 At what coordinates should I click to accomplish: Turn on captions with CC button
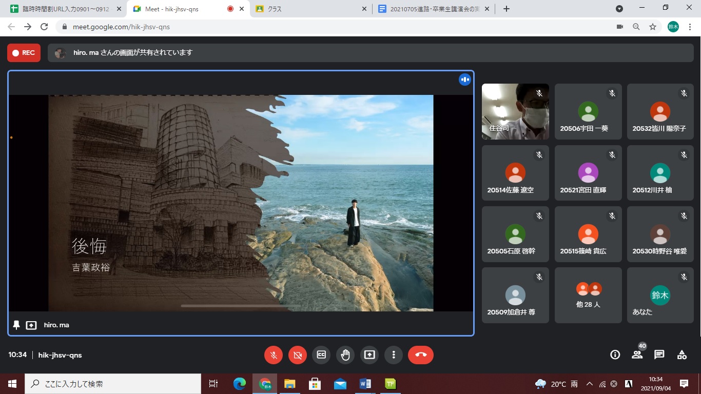(x=321, y=354)
